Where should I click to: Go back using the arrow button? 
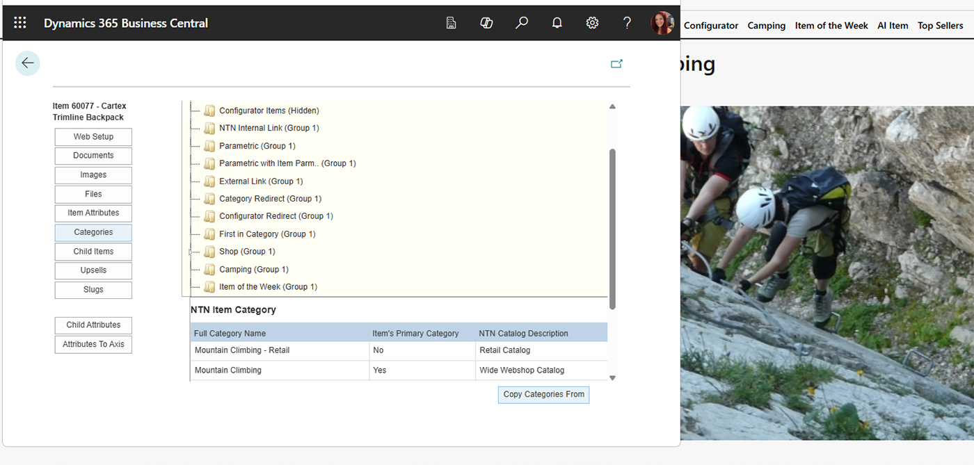point(28,63)
